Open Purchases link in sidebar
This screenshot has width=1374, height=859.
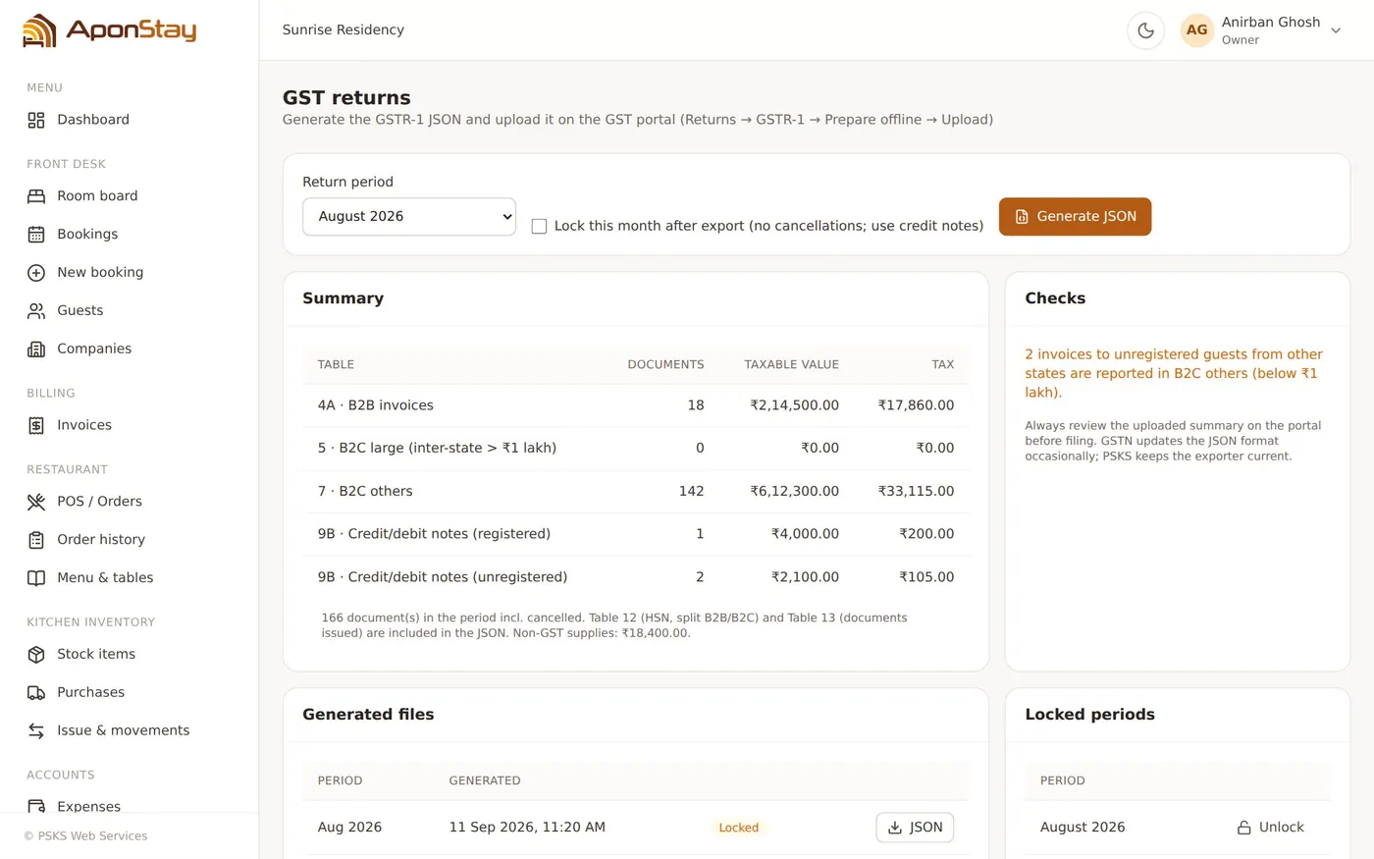click(x=130, y=693)
